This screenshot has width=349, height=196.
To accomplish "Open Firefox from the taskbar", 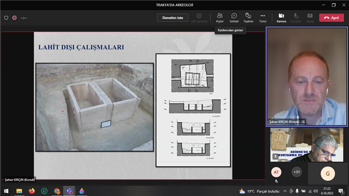I will (x=32, y=191).
